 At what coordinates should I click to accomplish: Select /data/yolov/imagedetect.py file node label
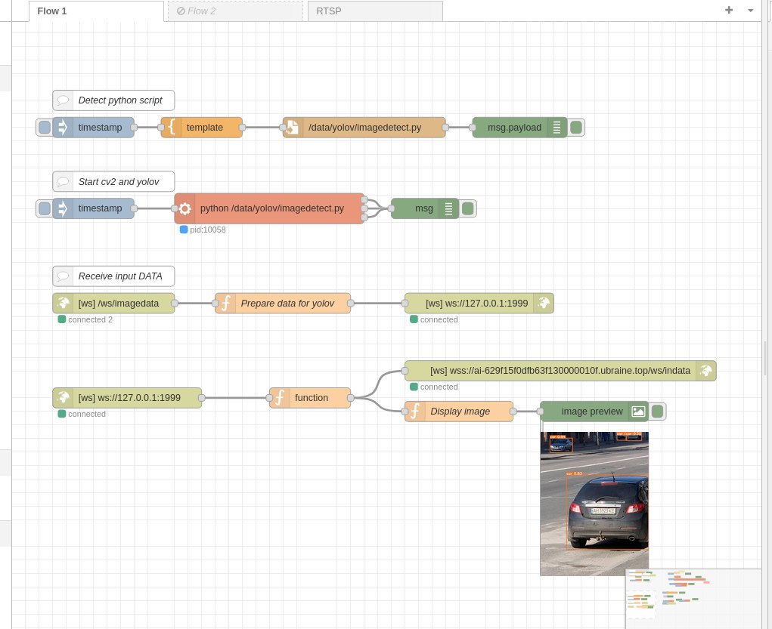click(x=365, y=128)
